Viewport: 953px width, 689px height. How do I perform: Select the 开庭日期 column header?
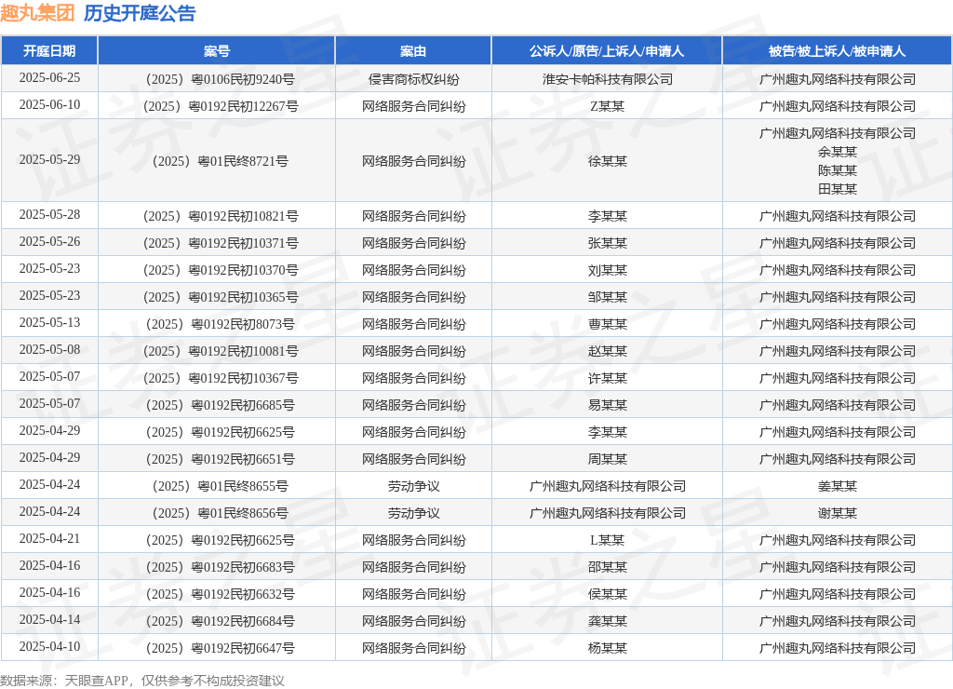pos(49,51)
